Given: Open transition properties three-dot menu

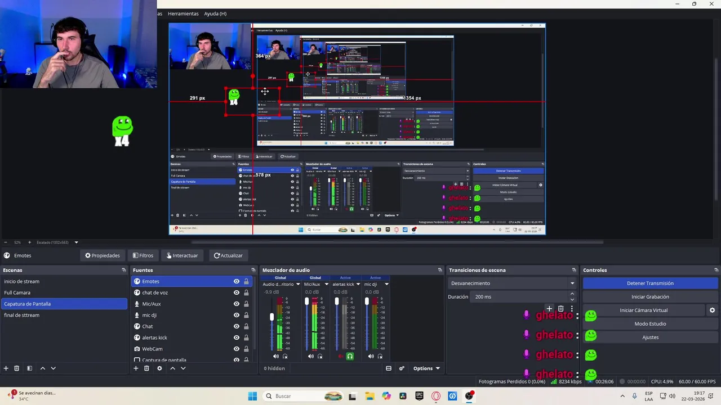Looking at the screenshot, I should click(x=572, y=309).
